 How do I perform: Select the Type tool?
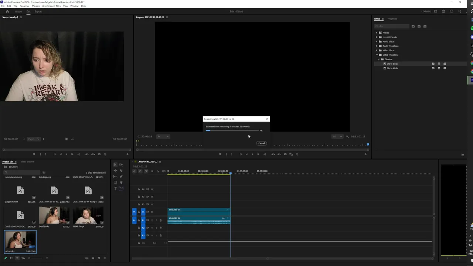click(115, 188)
